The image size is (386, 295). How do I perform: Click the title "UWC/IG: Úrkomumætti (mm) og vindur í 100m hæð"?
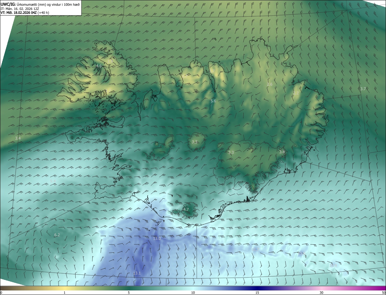click(x=40, y=4)
